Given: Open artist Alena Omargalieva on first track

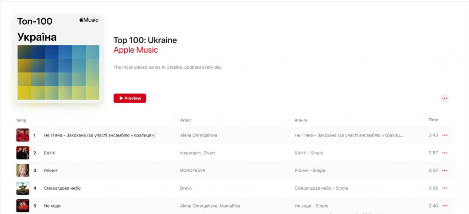Looking at the screenshot, I should [x=199, y=135].
